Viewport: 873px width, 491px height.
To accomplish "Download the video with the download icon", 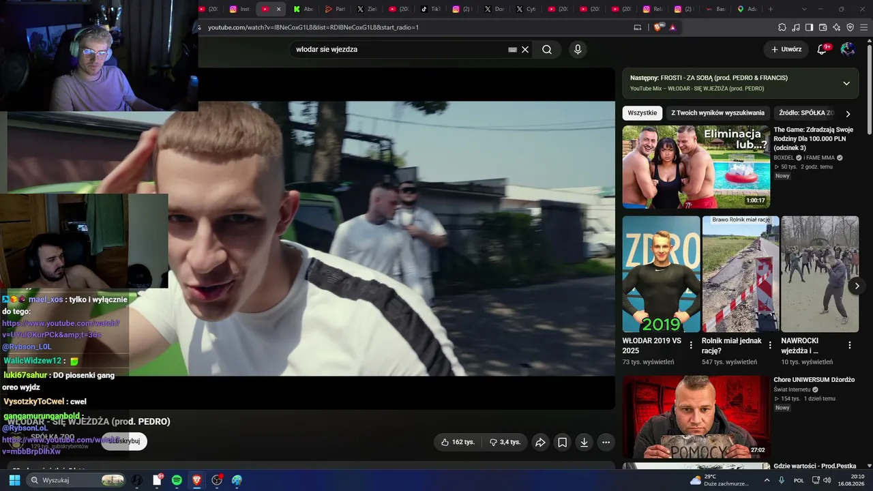I will pos(584,442).
